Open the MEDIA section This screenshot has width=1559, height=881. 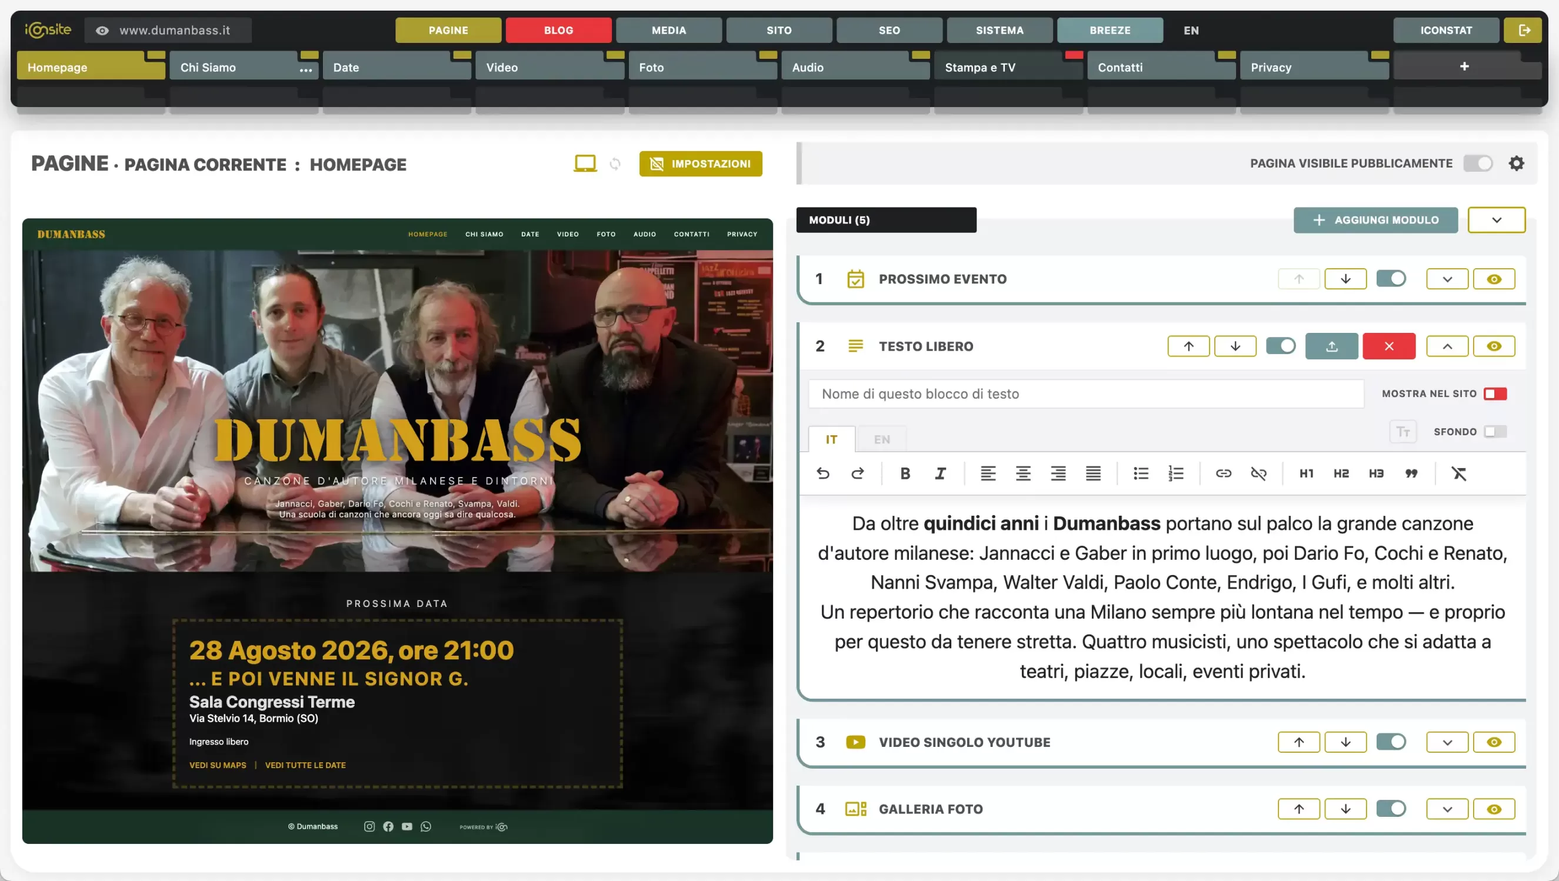[x=668, y=30]
